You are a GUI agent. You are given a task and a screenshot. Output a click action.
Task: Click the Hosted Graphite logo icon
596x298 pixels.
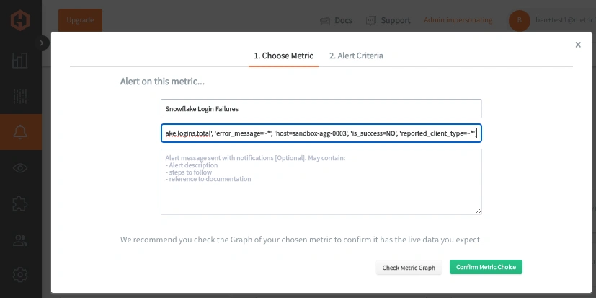[20, 20]
